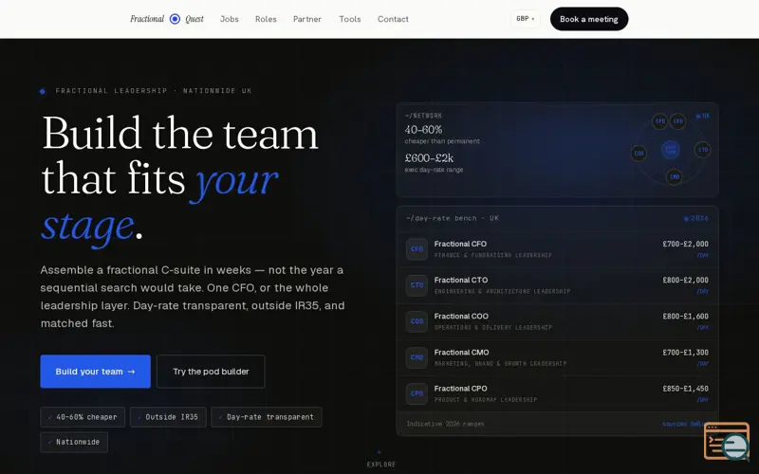Go to the Partner page
759x474 pixels.
coord(306,19)
